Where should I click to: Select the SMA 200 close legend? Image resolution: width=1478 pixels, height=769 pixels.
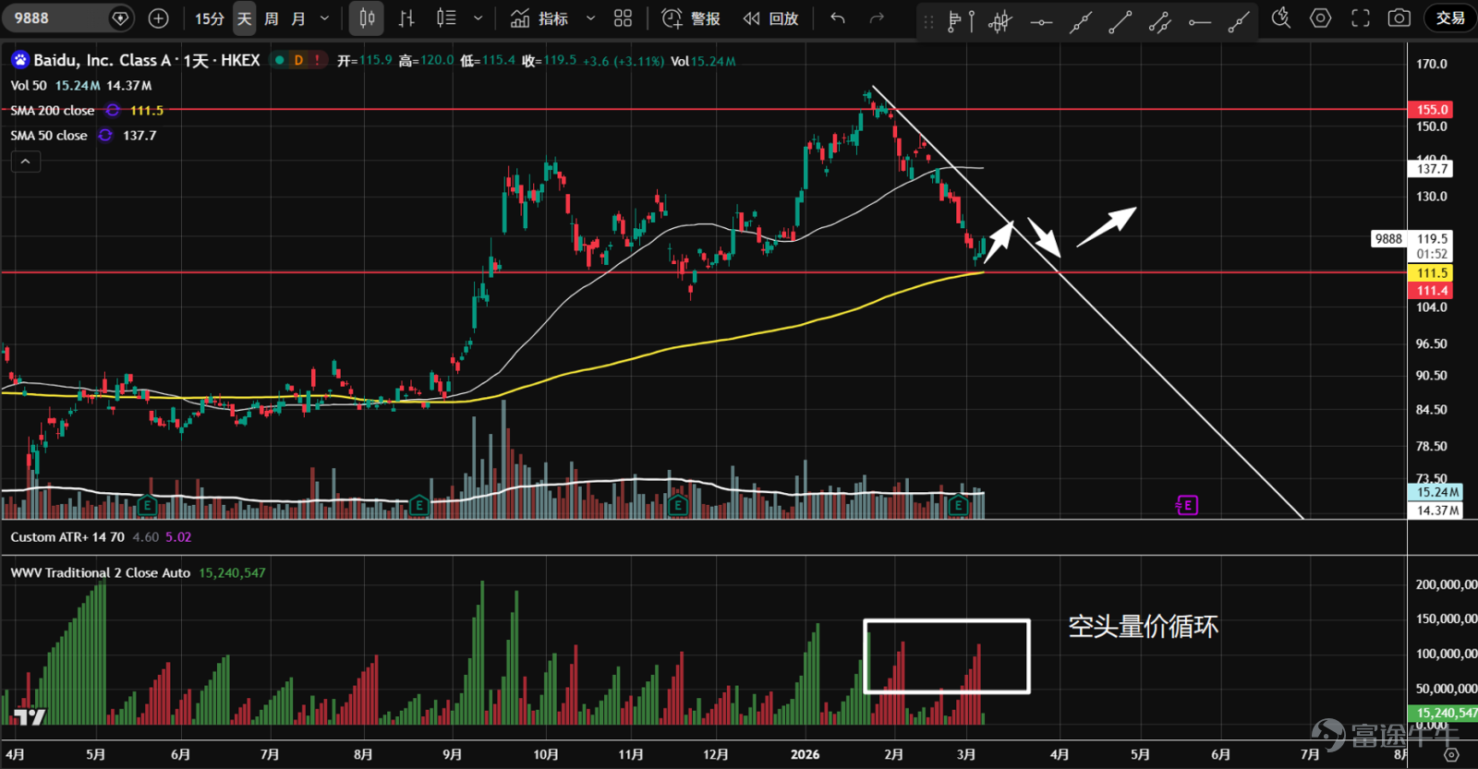(53, 110)
